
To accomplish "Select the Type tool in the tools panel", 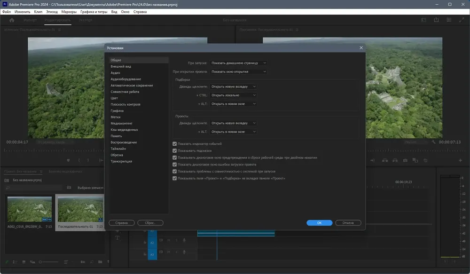I will (x=117, y=238).
